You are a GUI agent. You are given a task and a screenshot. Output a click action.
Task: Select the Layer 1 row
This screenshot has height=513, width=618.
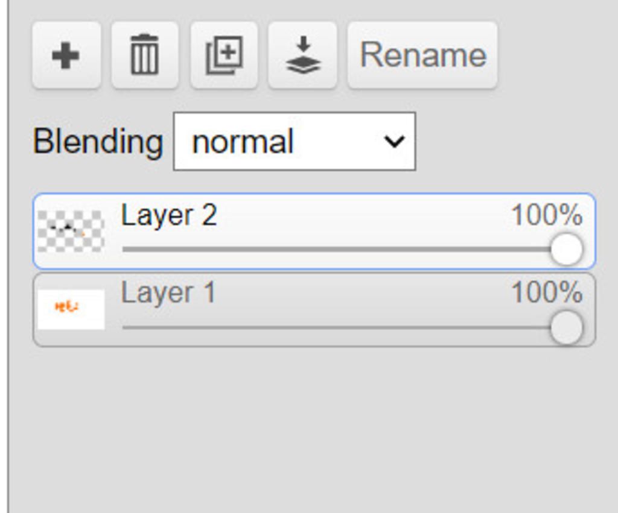pos(314,309)
